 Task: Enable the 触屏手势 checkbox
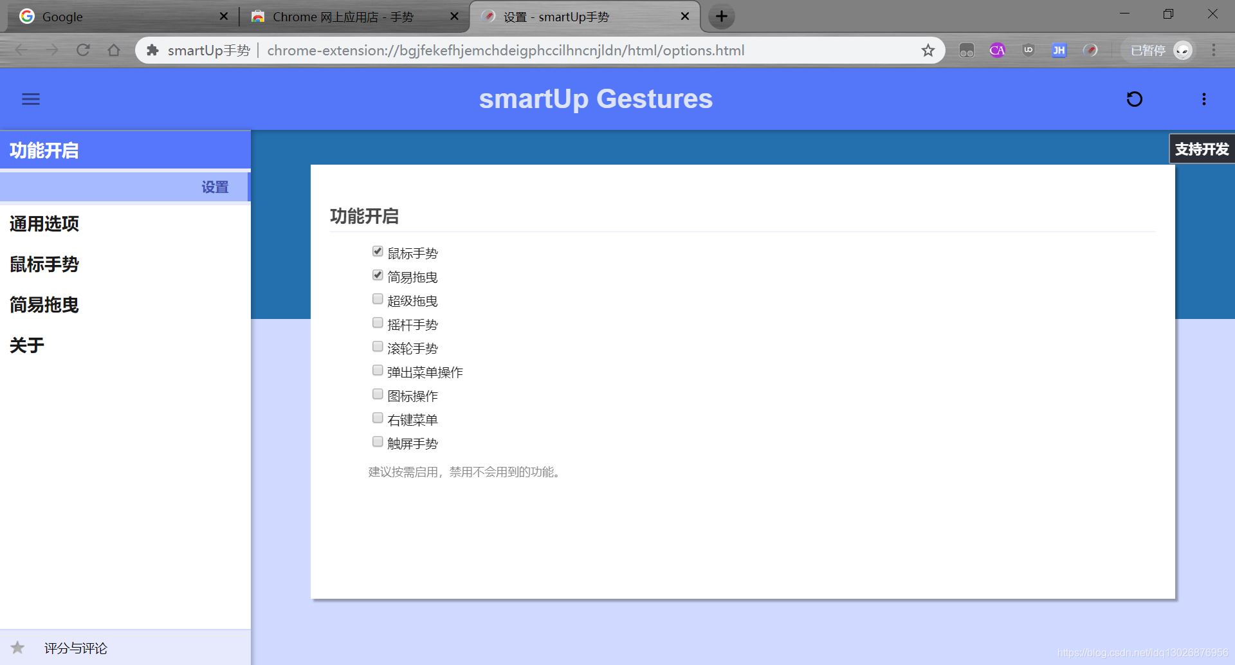[x=378, y=441]
